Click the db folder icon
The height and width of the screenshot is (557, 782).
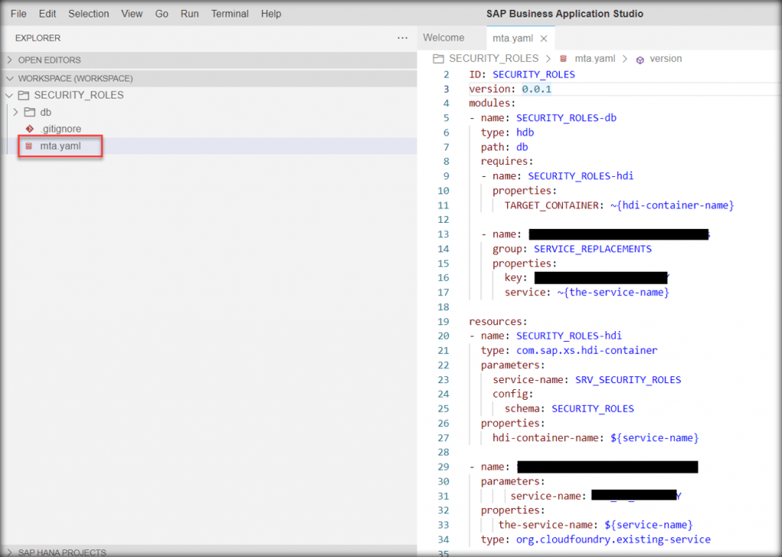pyautogui.click(x=30, y=112)
